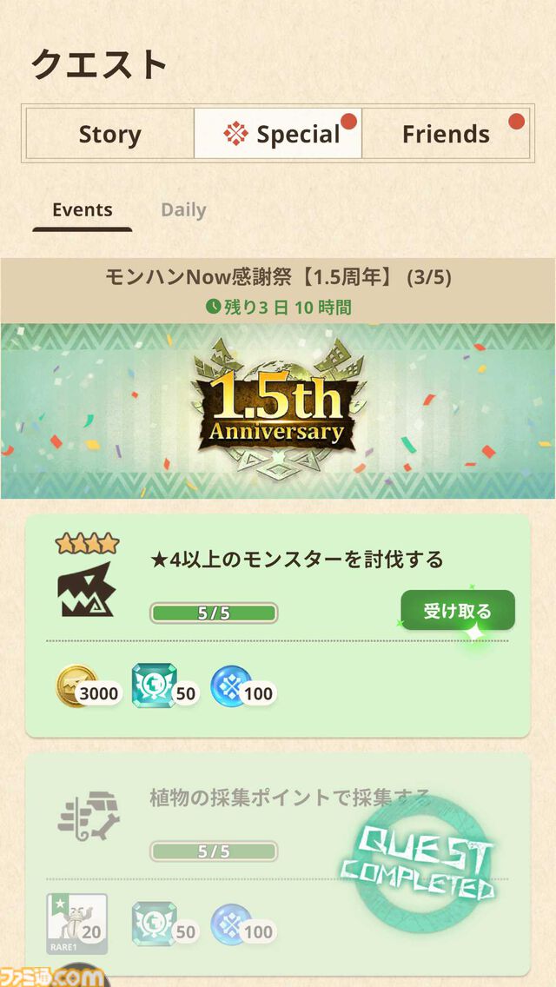Screen dimensions: 556x987
Task: Claim reward with the 受け取る button
Action: pos(458,610)
